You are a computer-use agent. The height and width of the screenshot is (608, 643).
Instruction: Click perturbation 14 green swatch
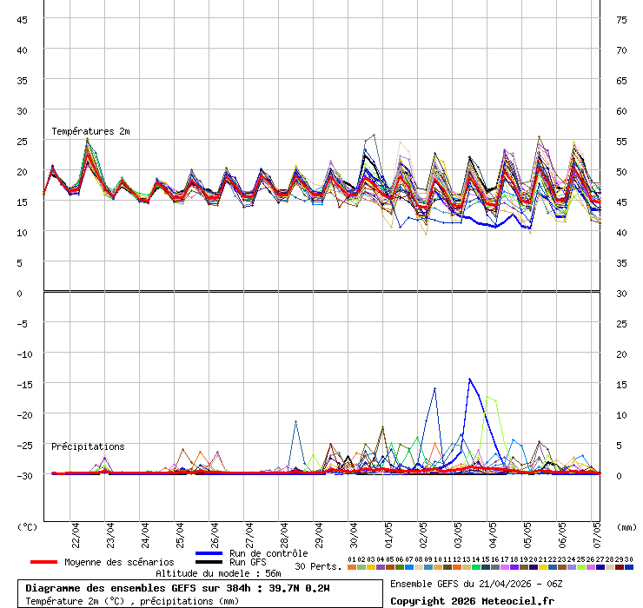tap(476, 567)
